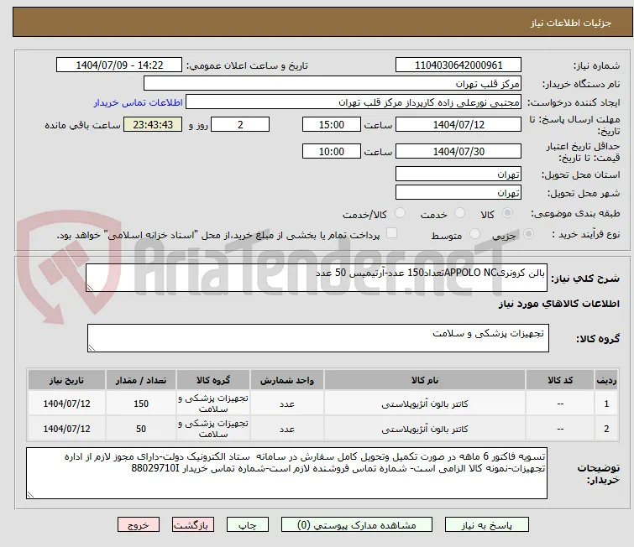Select the خدمت radio button
The image size is (634, 547).
(459, 213)
